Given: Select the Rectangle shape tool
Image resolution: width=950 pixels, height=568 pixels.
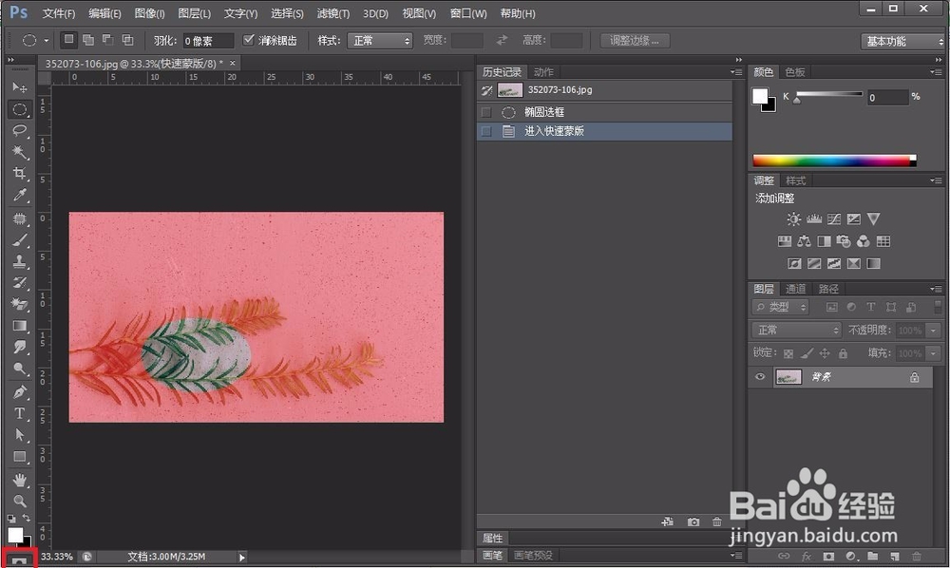Looking at the screenshot, I should point(19,457).
